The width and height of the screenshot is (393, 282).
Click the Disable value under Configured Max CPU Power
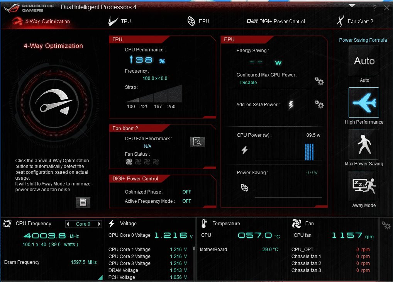point(248,83)
